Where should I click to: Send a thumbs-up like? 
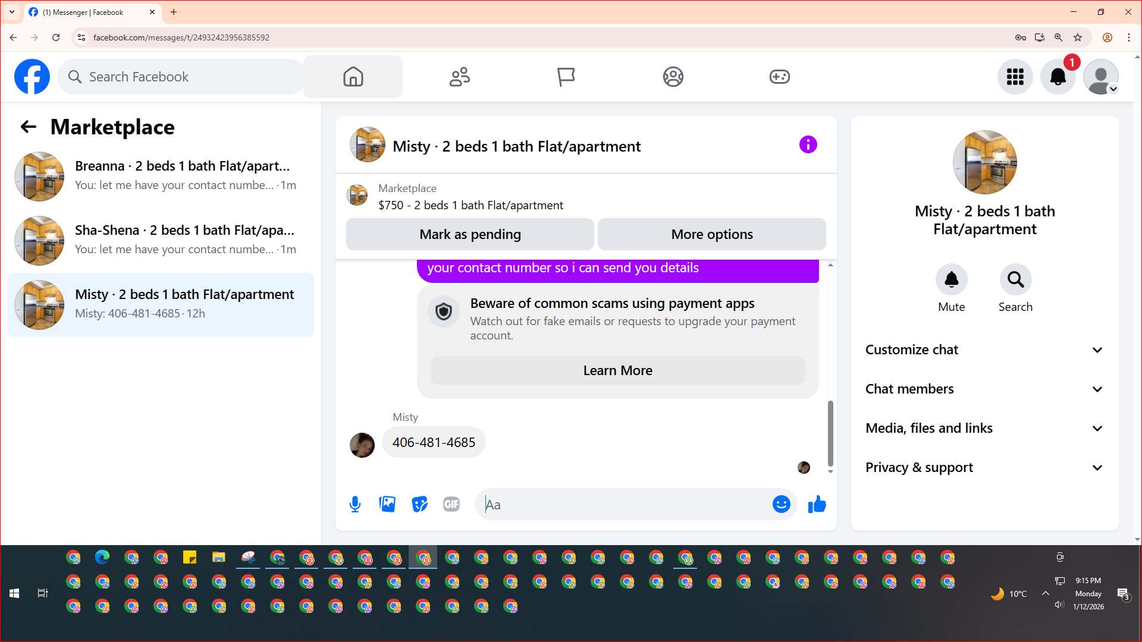pos(817,505)
